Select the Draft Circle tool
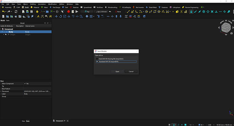Image resolution: width=234 pixels, height=126 pixels. pyautogui.click(x=147, y=12)
